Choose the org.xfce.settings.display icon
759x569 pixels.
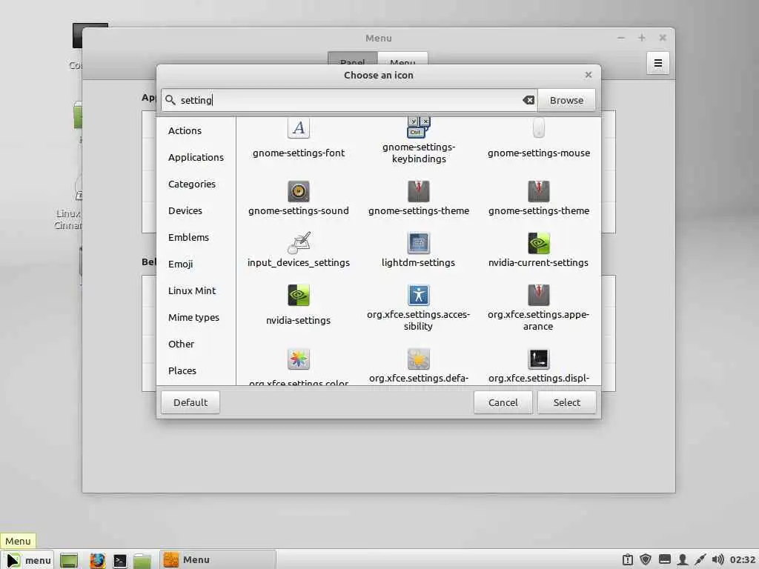pyautogui.click(x=539, y=359)
